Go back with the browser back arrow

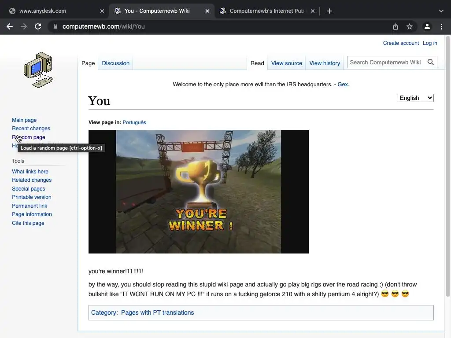(x=10, y=26)
